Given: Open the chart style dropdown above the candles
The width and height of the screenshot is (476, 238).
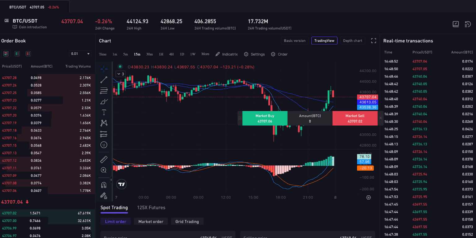Looking at the screenshot, I should tap(120, 74).
